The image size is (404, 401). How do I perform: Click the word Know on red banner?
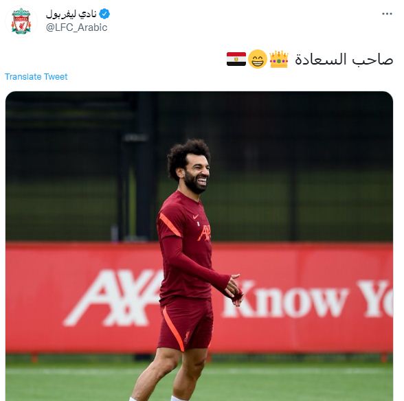(284, 299)
